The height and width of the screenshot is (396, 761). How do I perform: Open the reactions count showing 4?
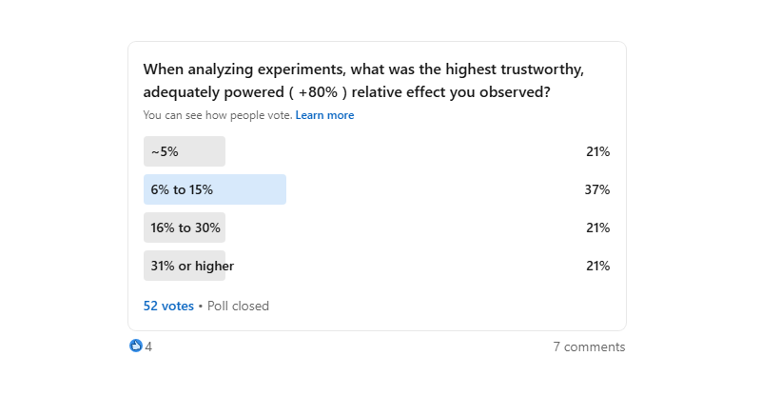(148, 346)
